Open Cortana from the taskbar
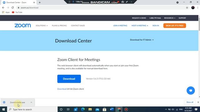This screenshot has height=112, width=200. pos(61,109)
